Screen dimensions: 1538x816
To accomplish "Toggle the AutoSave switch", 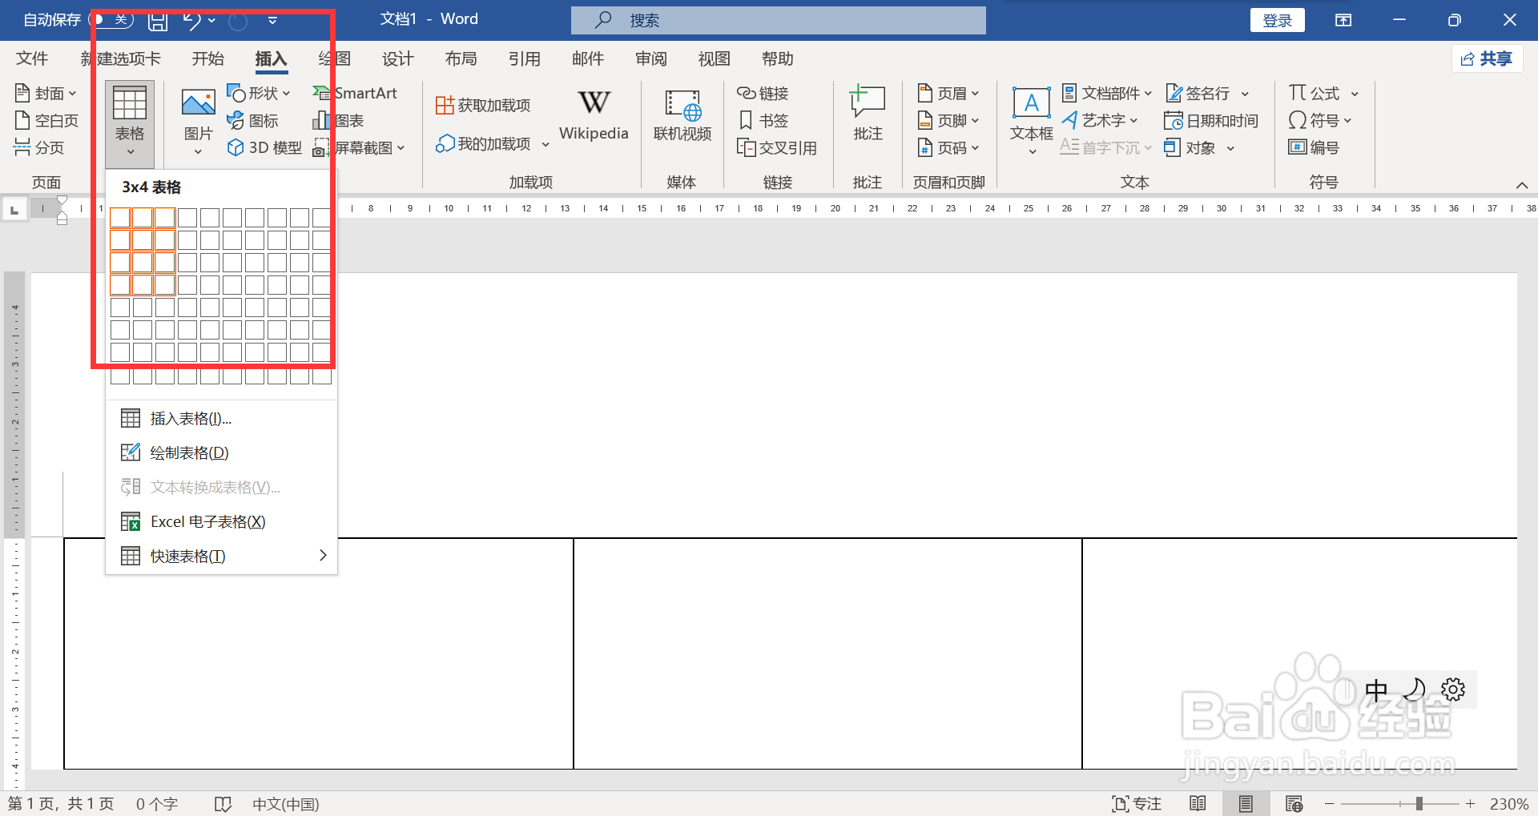I will click(111, 19).
